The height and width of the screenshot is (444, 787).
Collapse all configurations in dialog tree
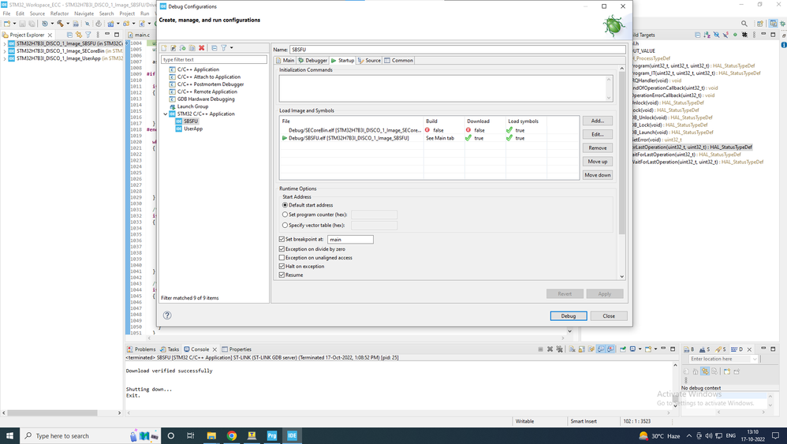214,48
